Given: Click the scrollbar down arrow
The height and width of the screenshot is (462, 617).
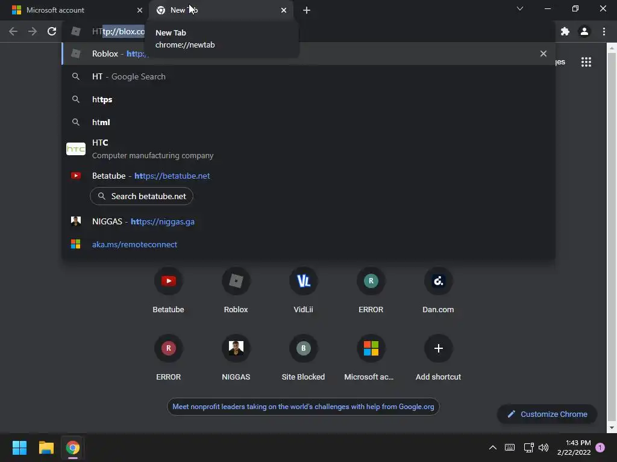Looking at the screenshot, I should pyautogui.click(x=612, y=428).
